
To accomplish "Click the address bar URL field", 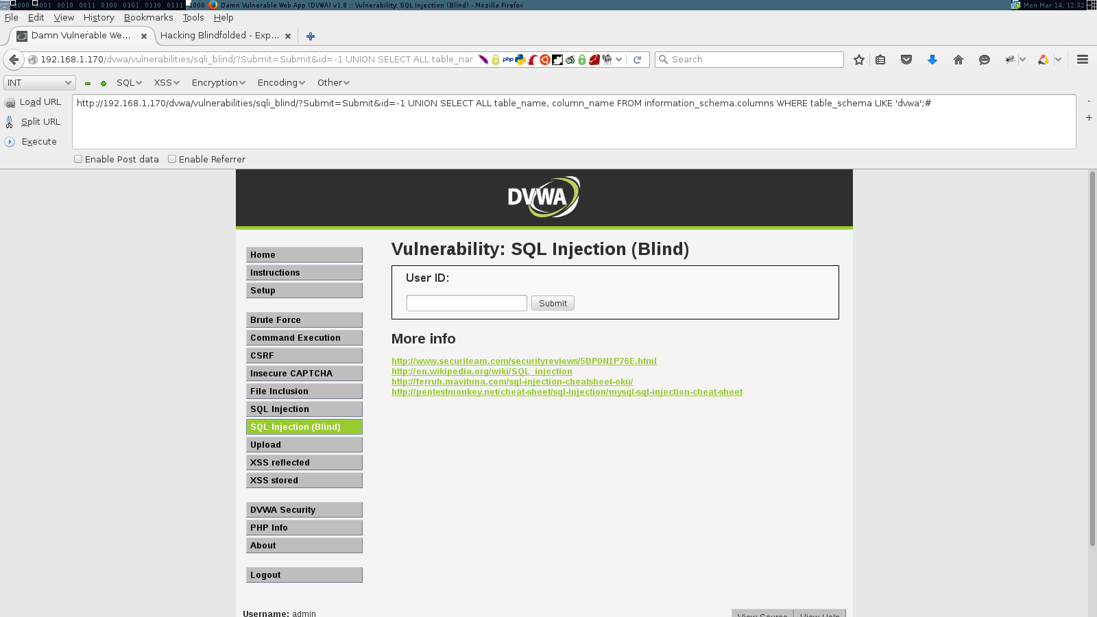I will [x=256, y=60].
